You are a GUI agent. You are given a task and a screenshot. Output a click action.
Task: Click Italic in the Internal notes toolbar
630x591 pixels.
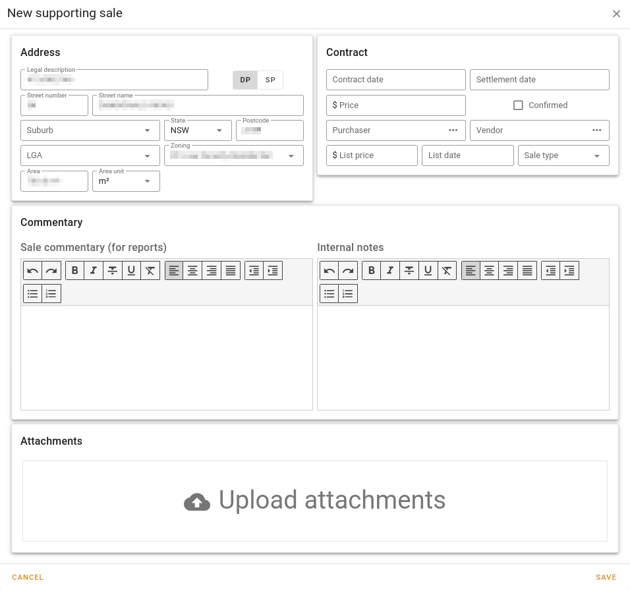coord(389,270)
